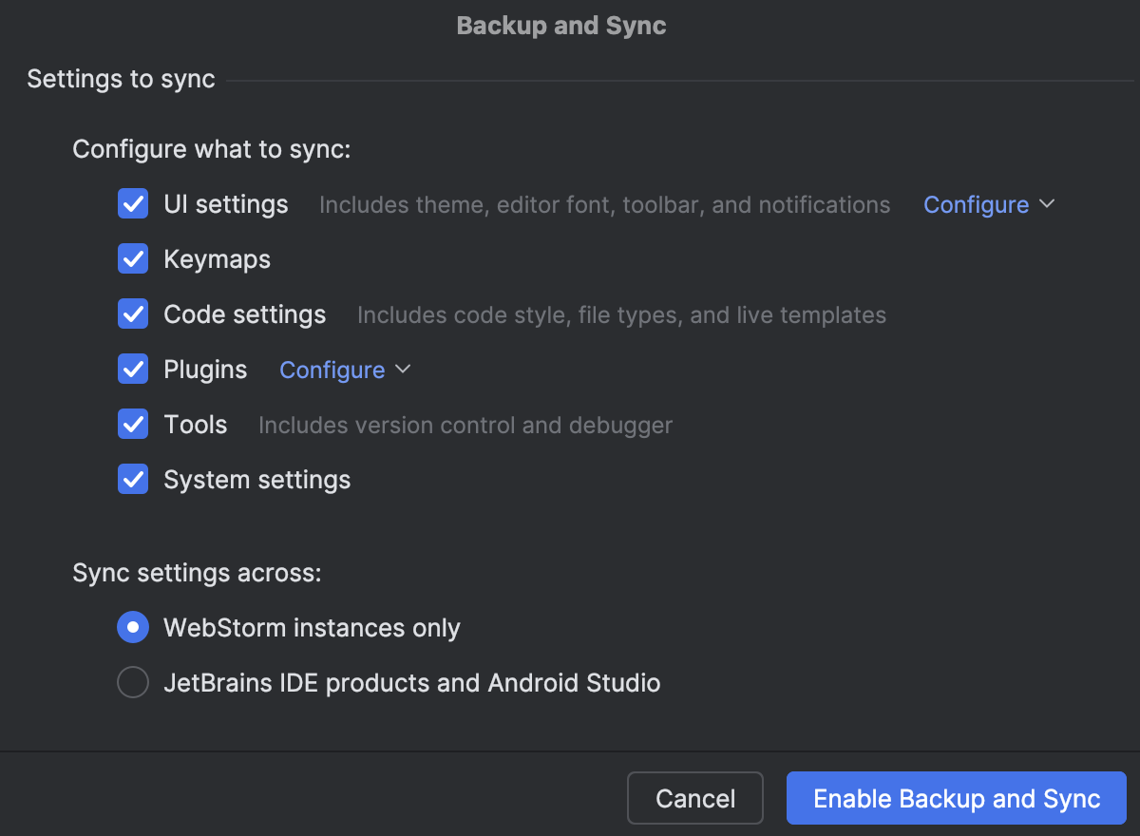Image resolution: width=1140 pixels, height=836 pixels.
Task: Toggle Code settings syncing off
Action: (x=133, y=313)
